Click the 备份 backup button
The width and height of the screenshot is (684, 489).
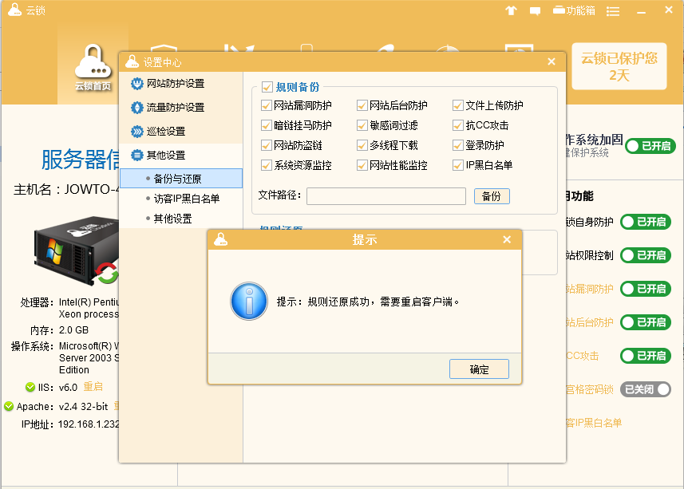[x=492, y=195]
